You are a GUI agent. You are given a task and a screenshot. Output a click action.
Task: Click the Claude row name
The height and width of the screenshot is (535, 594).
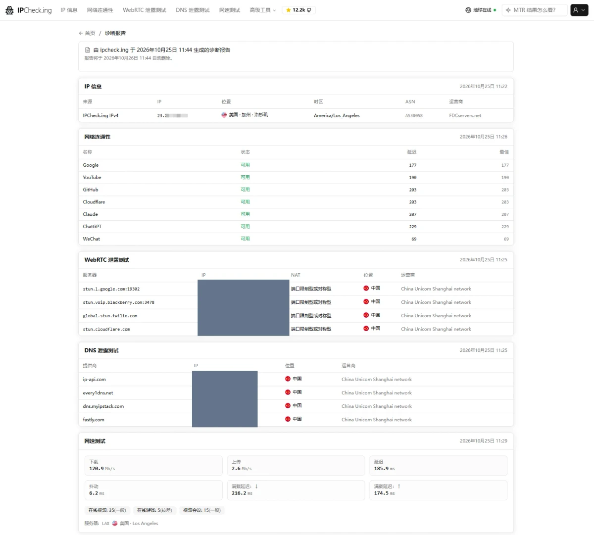coord(90,214)
